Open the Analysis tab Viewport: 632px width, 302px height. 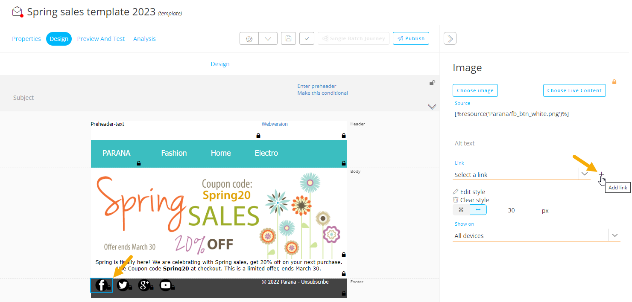pyautogui.click(x=144, y=39)
